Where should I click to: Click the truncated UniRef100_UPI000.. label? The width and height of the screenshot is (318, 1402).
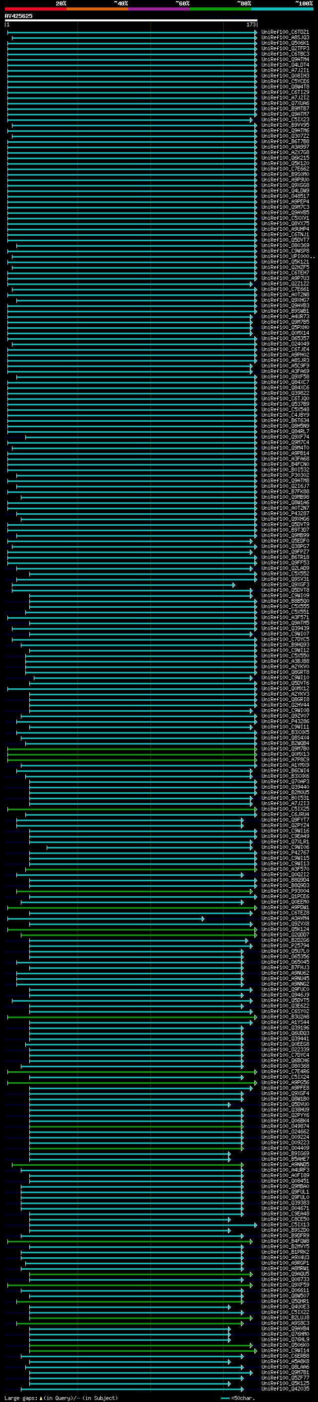pyautogui.click(x=288, y=256)
